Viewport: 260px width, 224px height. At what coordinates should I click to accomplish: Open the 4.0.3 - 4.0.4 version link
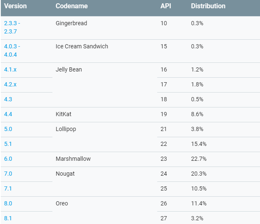pos(12,50)
